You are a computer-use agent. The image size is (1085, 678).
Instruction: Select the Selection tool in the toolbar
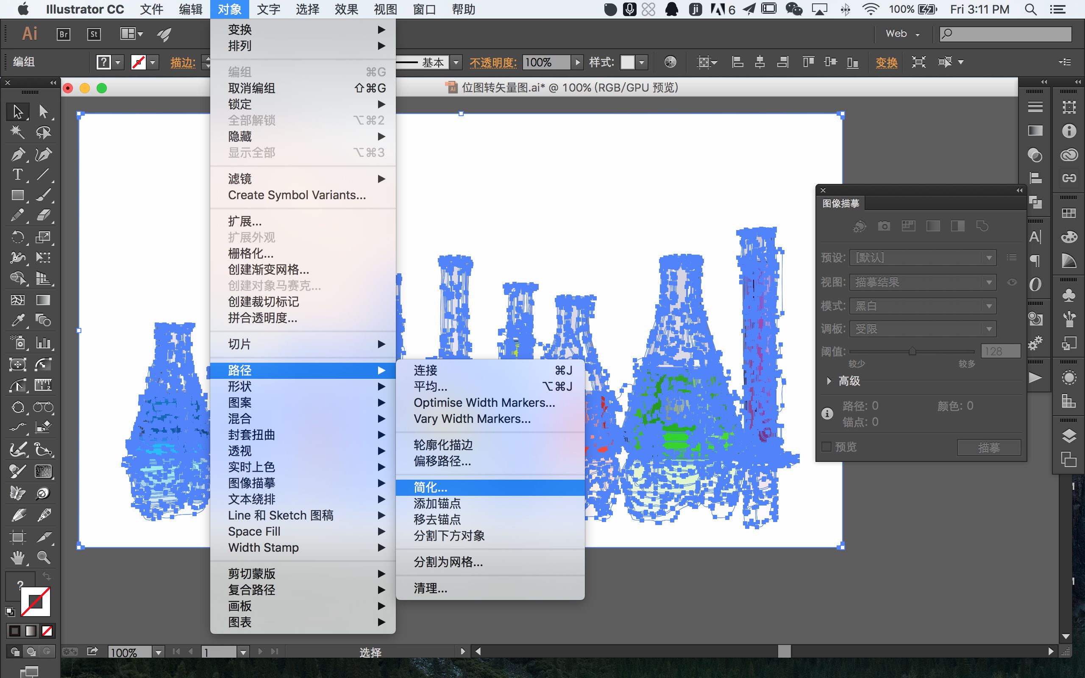tap(18, 111)
